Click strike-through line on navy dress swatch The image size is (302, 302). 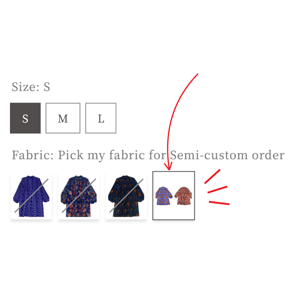point(126,195)
